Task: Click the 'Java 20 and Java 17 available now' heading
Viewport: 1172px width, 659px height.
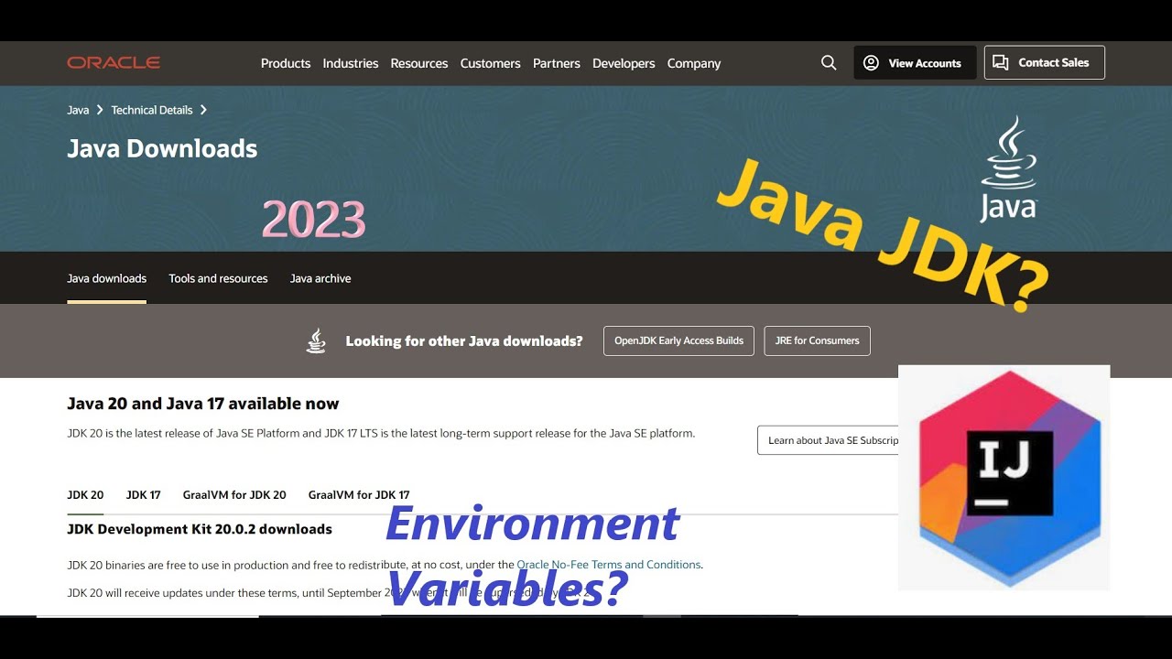Action: (203, 404)
